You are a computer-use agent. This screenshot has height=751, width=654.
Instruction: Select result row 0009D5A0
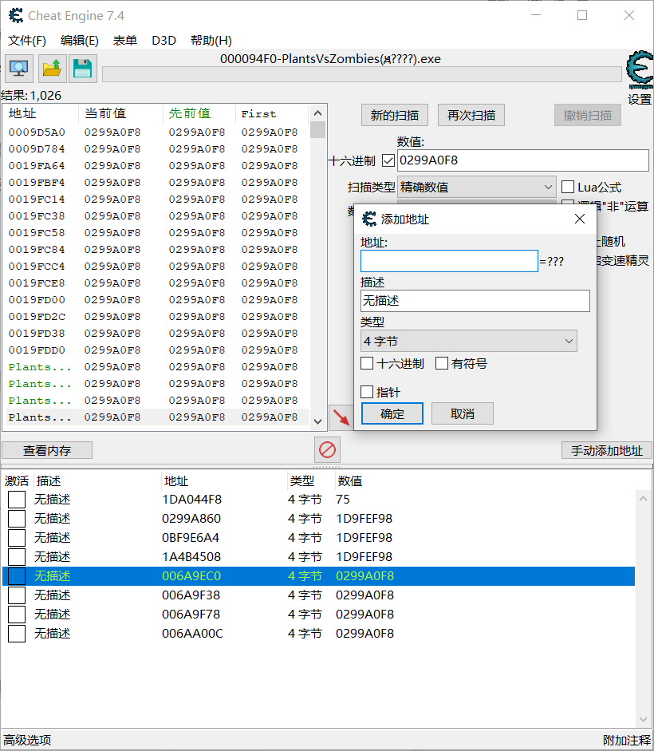click(156, 132)
